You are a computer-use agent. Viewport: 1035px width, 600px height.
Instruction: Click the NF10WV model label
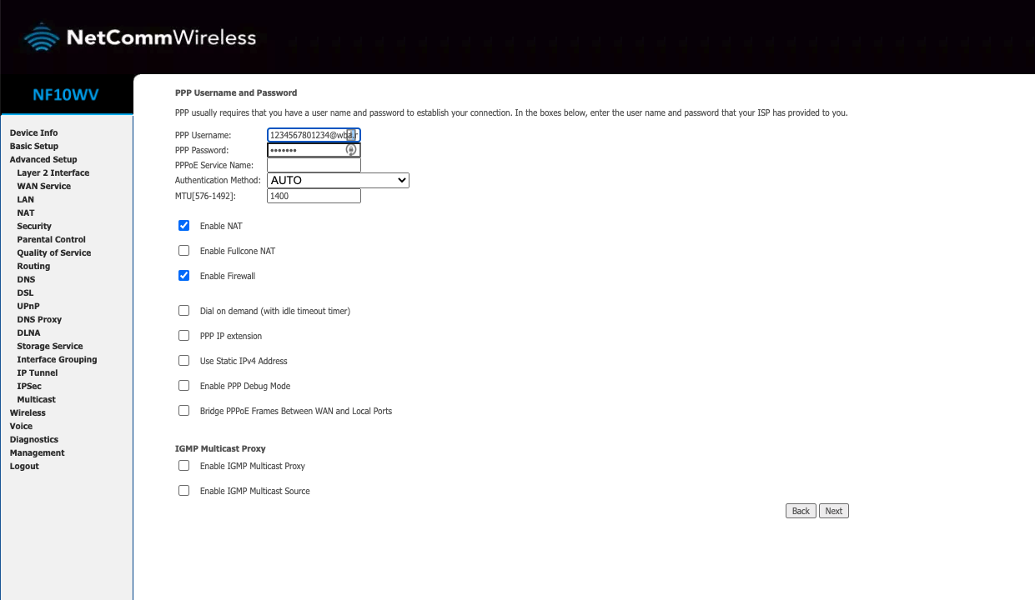click(x=66, y=94)
